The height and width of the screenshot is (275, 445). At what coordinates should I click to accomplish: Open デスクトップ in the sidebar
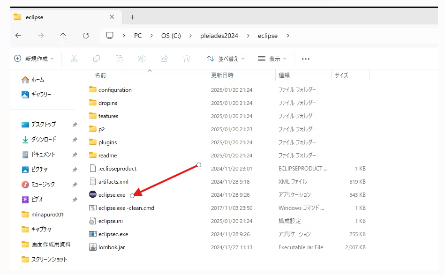click(x=38, y=125)
